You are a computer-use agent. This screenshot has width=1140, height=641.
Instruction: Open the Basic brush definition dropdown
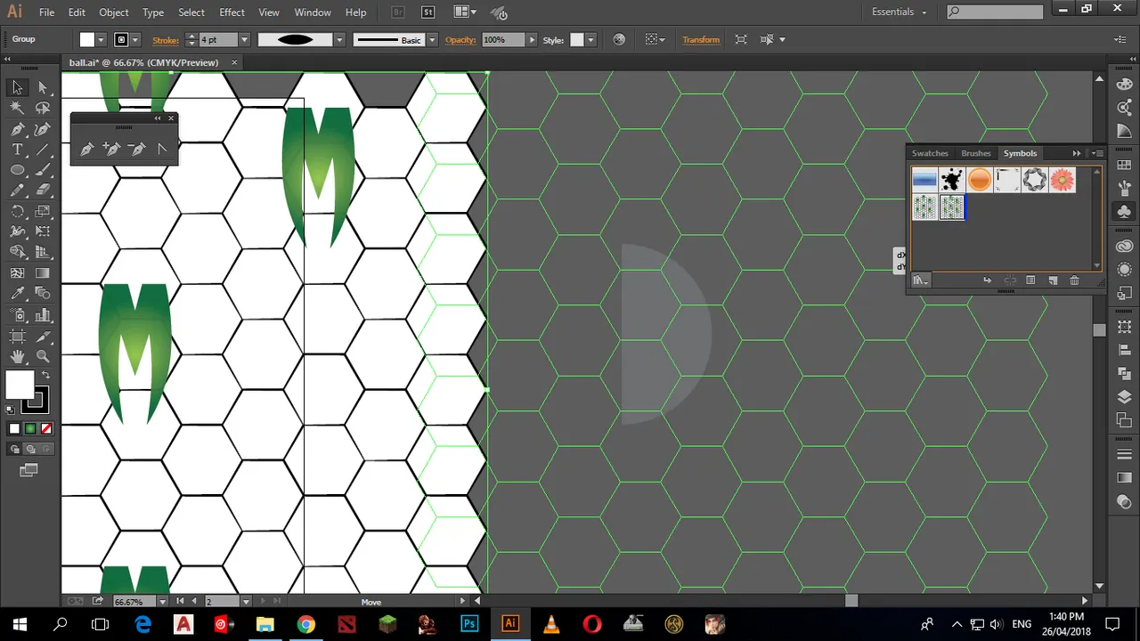432,39
